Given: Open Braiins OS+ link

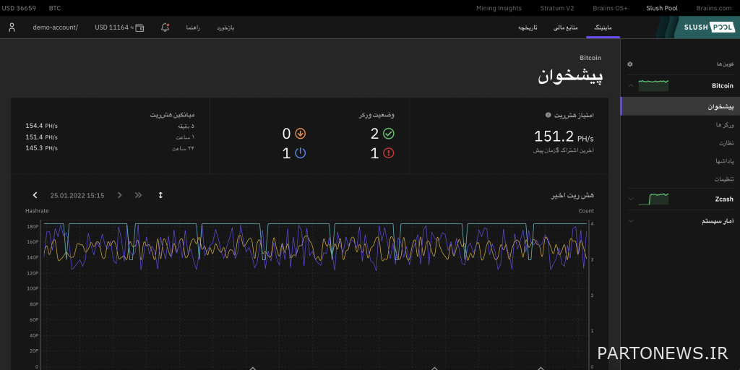Looking at the screenshot, I should [610, 8].
